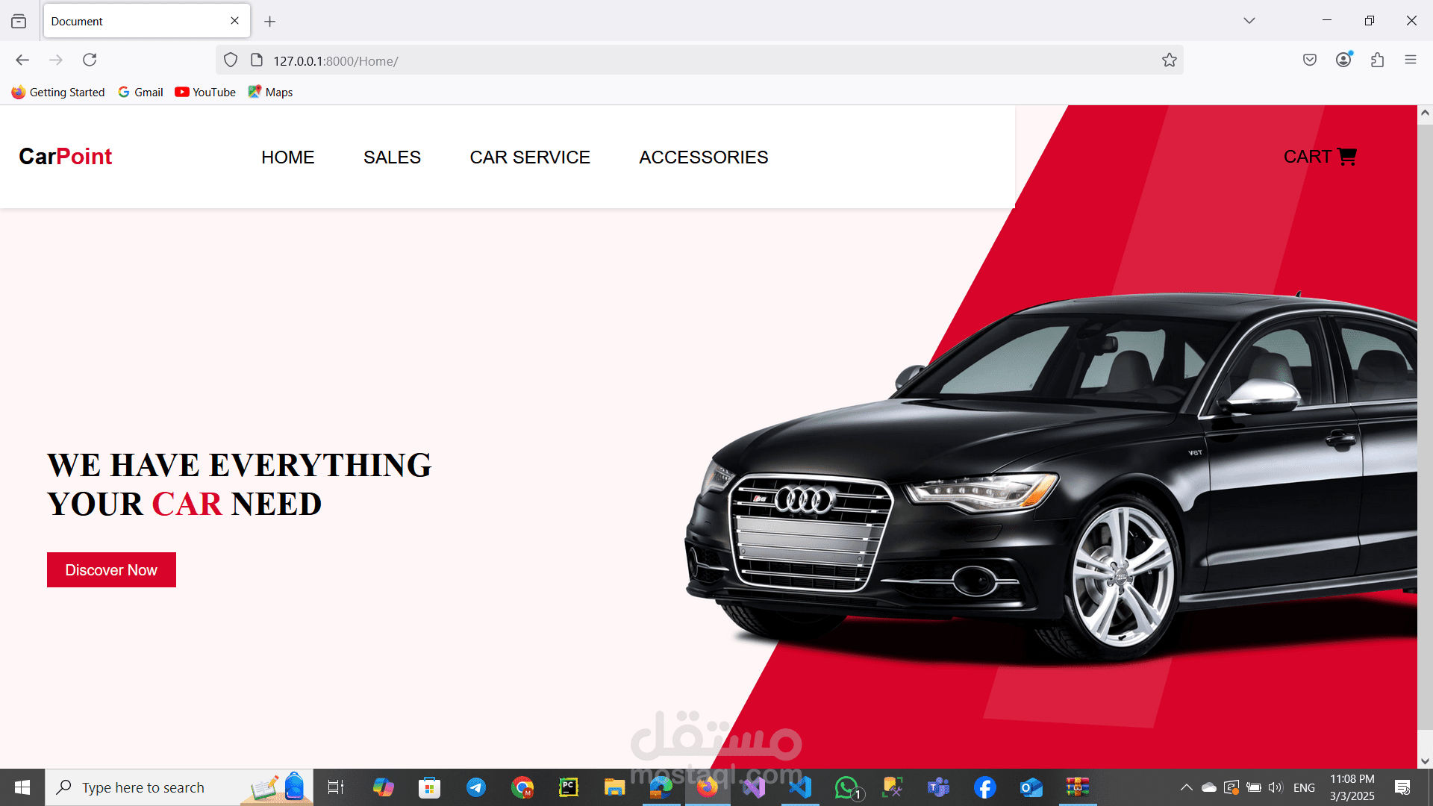Click the address bar URL field
The image size is (1433, 806).
(x=672, y=60)
